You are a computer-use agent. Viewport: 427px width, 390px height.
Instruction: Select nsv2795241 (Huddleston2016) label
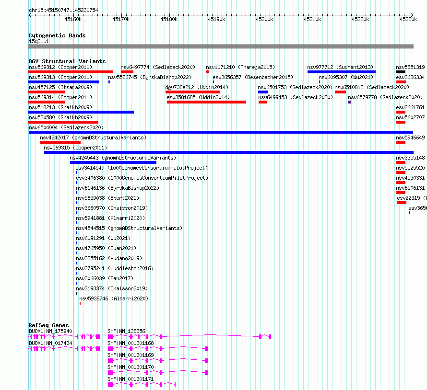pyautogui.click(x=115, y=268)
